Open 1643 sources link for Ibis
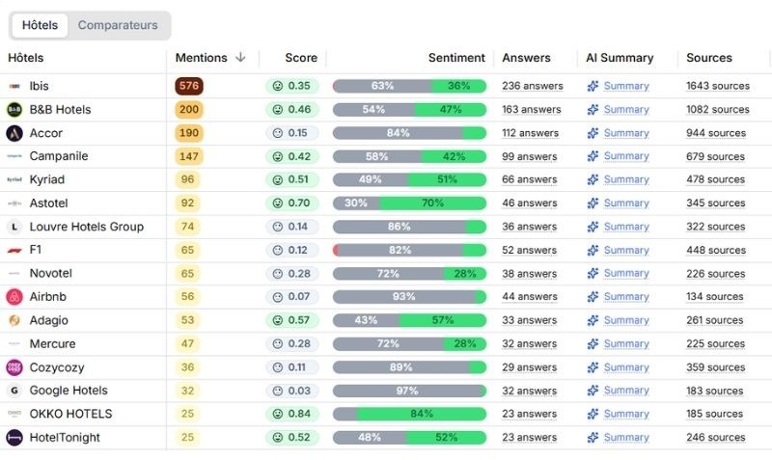 pyautogui.click(x=717, y=86)
